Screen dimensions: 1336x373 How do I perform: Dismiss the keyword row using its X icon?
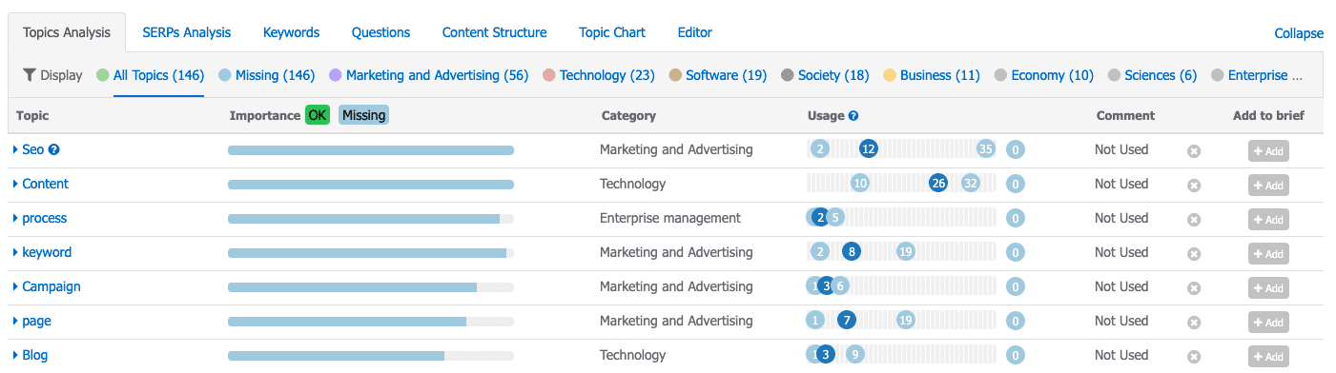point(1193,253)
